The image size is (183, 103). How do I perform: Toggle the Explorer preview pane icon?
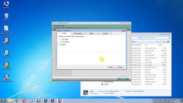[x=164, y=41]
